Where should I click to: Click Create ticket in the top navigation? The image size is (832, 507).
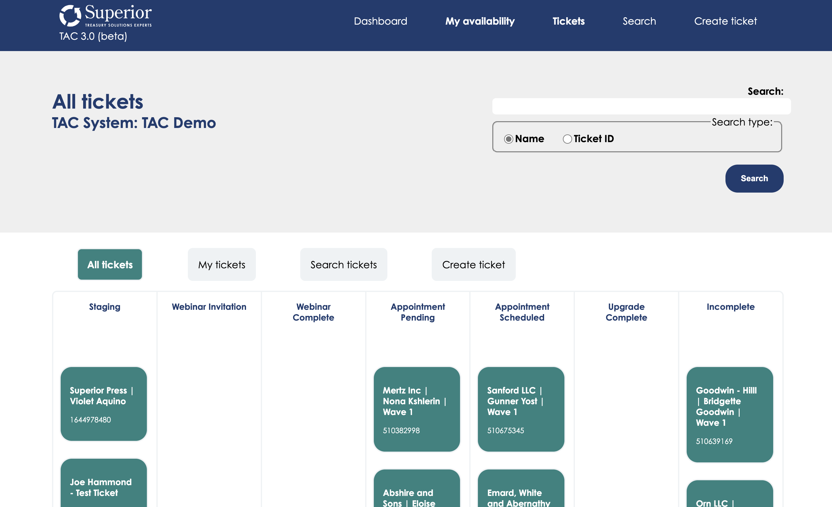(x=725, y=21)
